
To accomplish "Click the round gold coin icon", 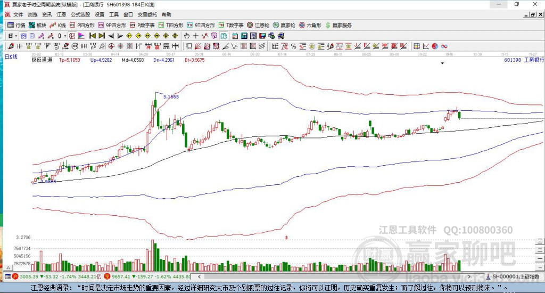I will click(x=312, y=46).
